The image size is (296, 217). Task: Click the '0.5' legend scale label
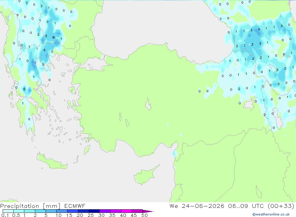point(16,215)
